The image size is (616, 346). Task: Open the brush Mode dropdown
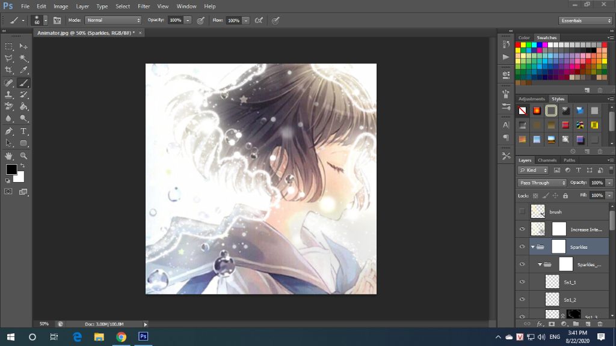(113, 20)
